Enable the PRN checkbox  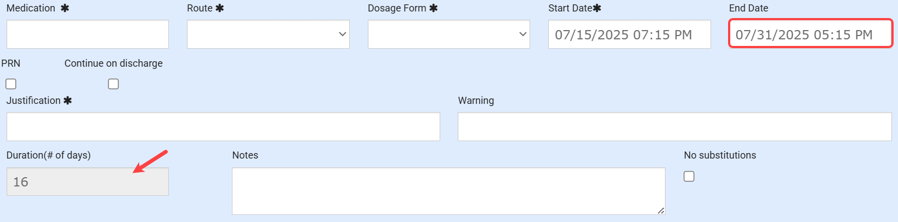[x=11, y=84]
